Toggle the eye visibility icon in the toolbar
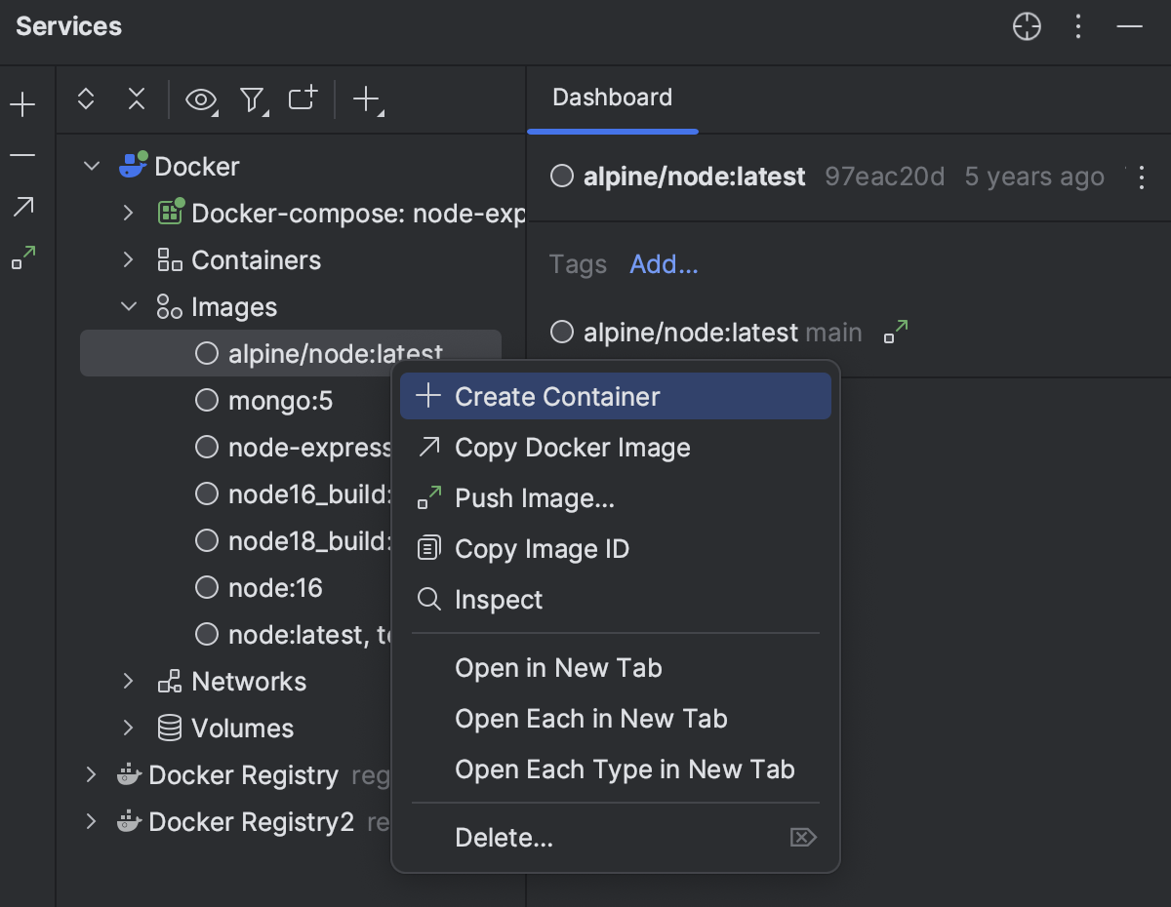This screenshot has width=1171, height=907. (201, 99)
